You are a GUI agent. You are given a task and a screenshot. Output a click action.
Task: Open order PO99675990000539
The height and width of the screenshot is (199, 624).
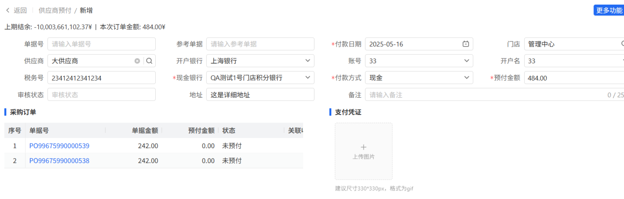pos(59,146)
